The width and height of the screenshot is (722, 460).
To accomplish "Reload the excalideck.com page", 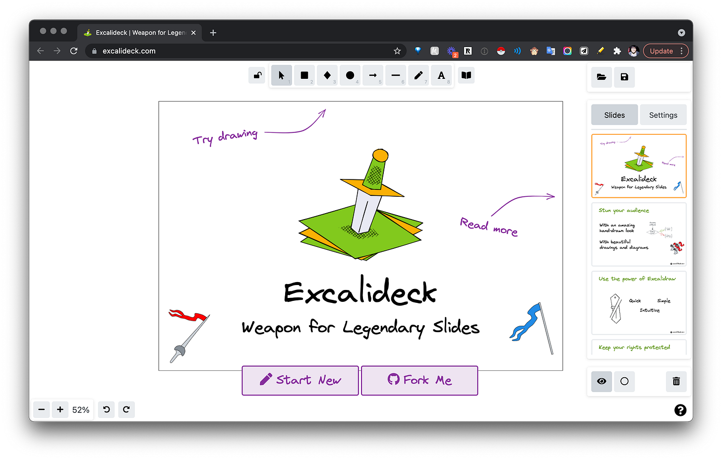I will click(x=74, y=51).
